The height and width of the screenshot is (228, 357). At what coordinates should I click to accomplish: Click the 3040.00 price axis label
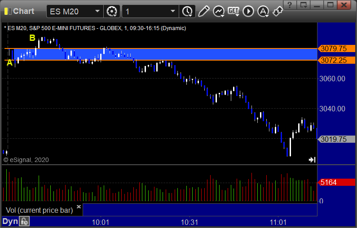pos(332,109)
